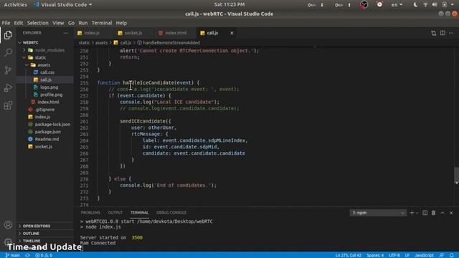The image size is (459, 258).
Task: Click the feedback icon in status bar
Action: point(442,255)
